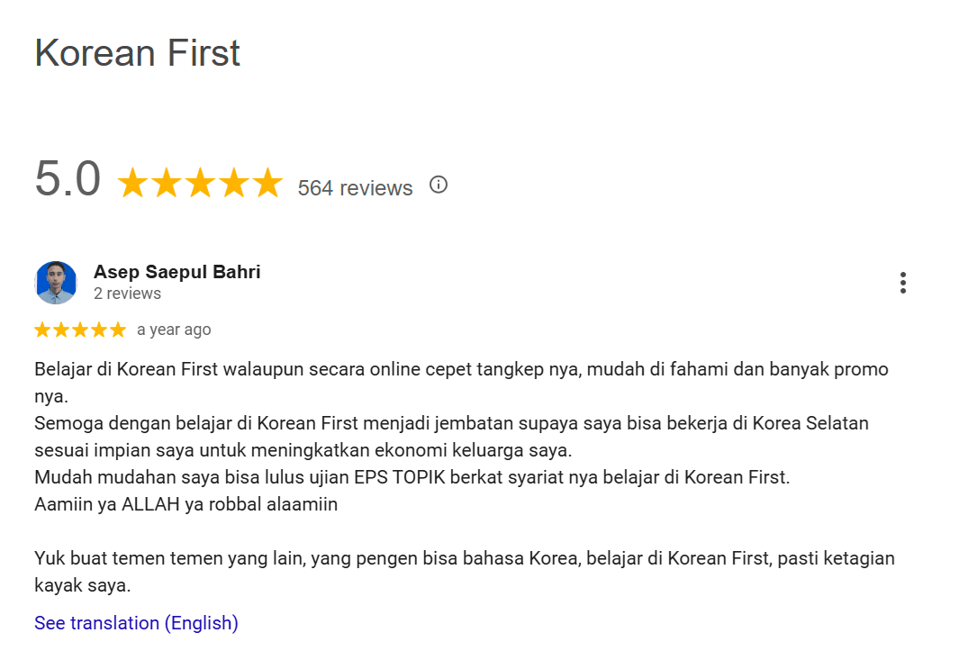The width and height of the screenshot is (968, 669).
Task: Click the "a year ago" review timestamp
Action: pos(174,330)
